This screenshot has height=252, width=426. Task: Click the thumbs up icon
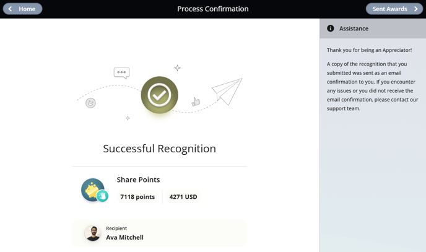tap(196, 102)
